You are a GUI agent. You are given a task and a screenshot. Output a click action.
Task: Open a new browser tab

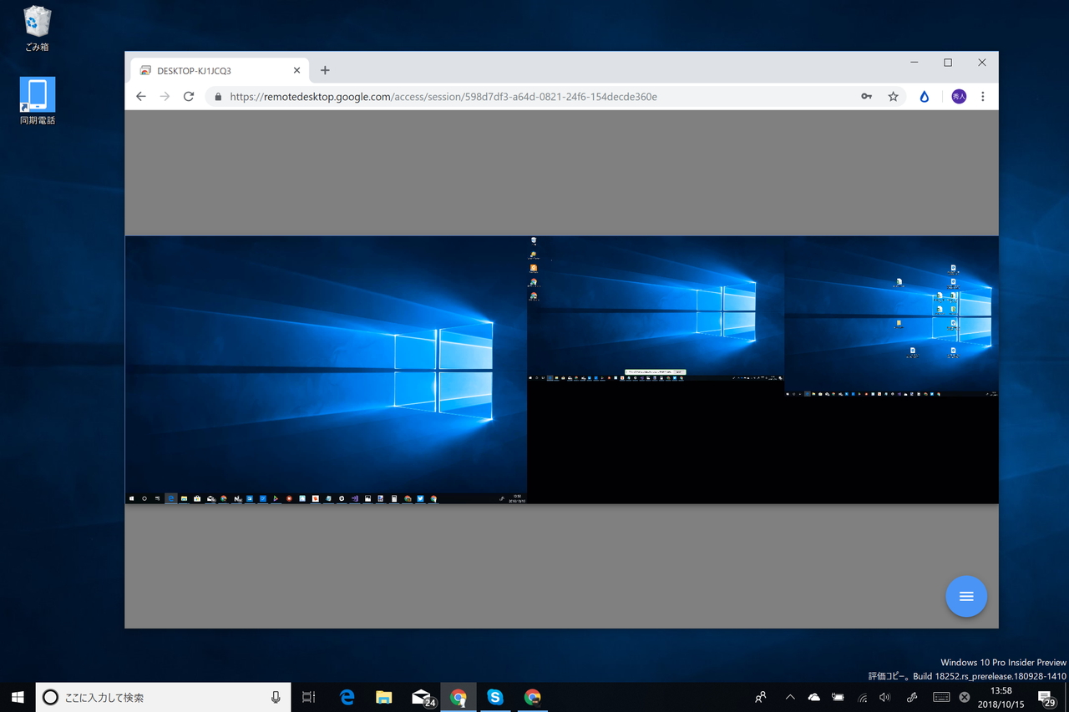(x=325, y=70)
